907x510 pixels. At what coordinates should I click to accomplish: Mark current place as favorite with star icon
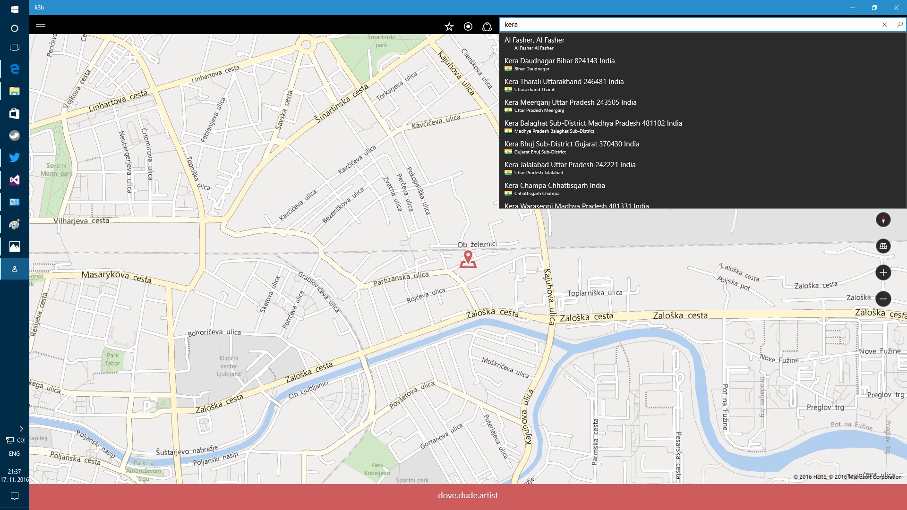(448, 26)
